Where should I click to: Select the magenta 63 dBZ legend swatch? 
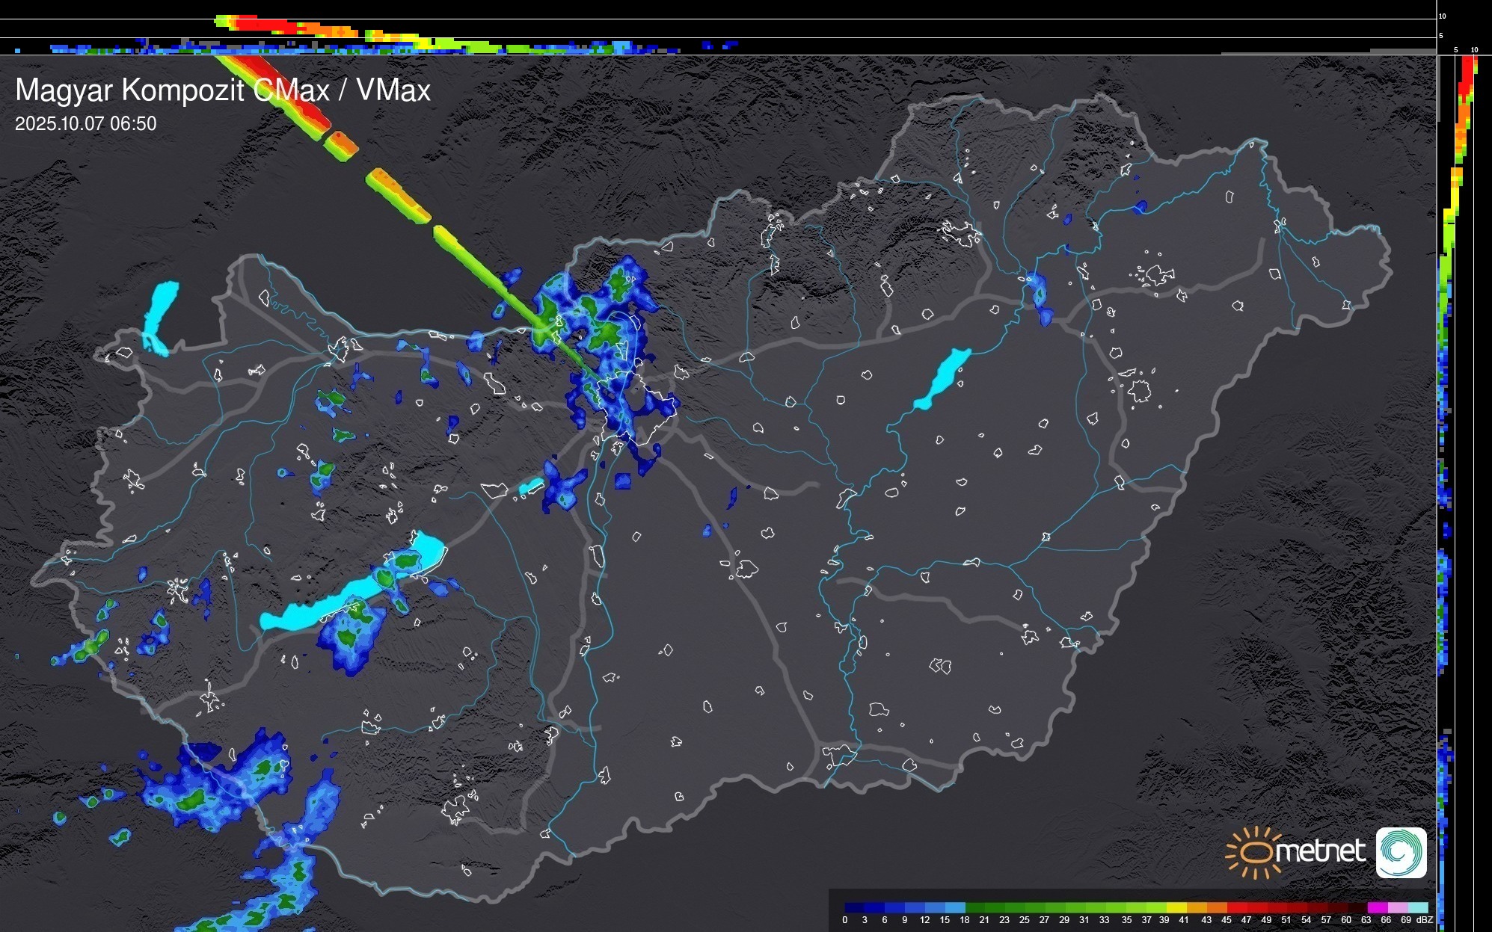(x=1376, y=907)
